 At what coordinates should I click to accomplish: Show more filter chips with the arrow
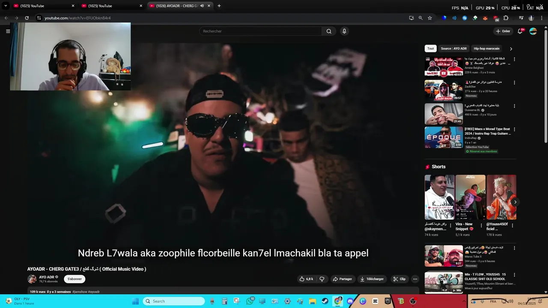pos(511,49)
